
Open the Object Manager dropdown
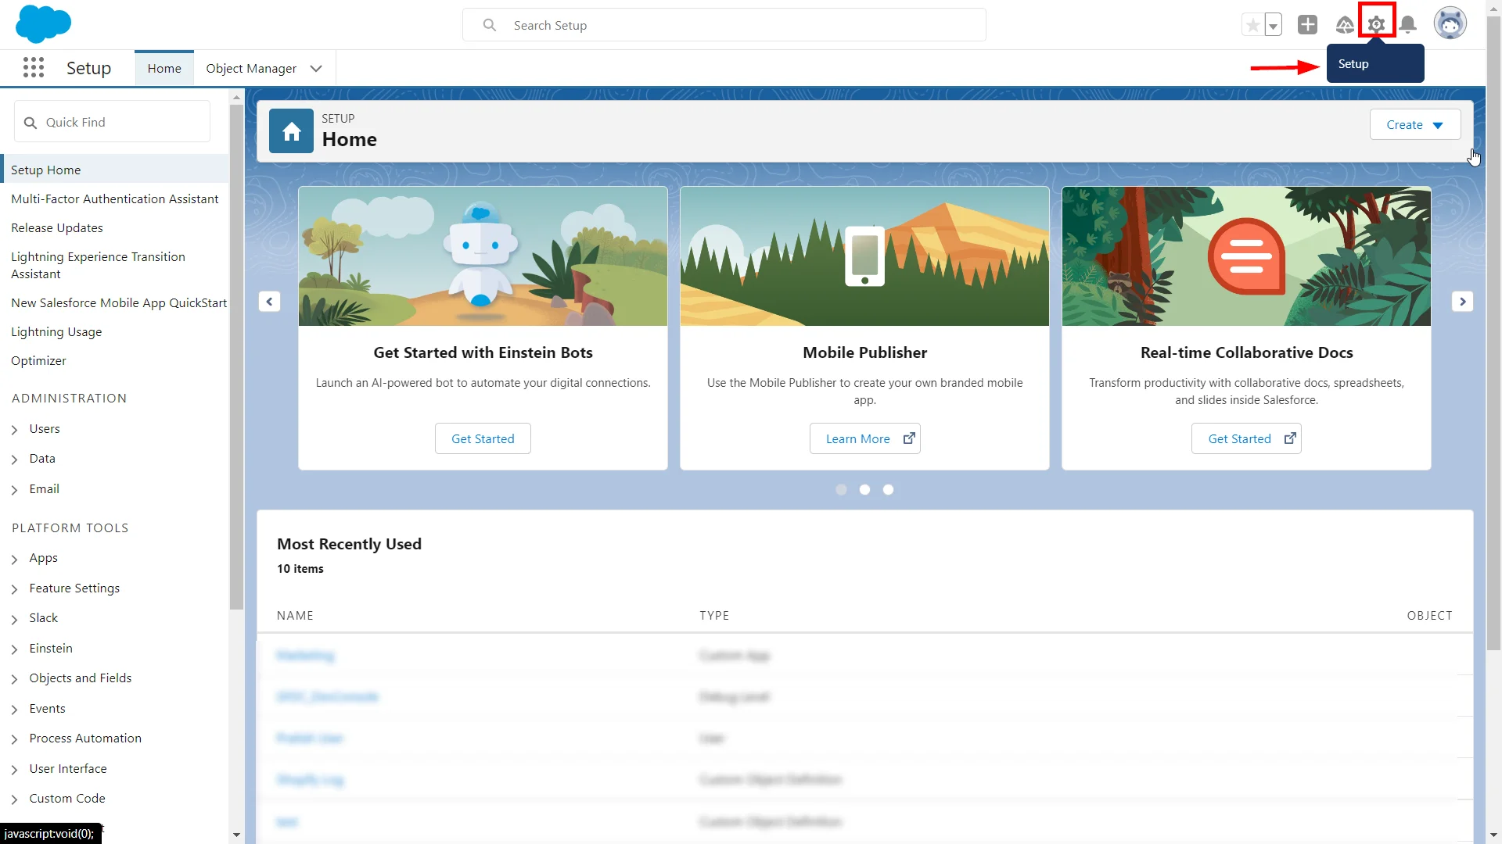(317, 68)
